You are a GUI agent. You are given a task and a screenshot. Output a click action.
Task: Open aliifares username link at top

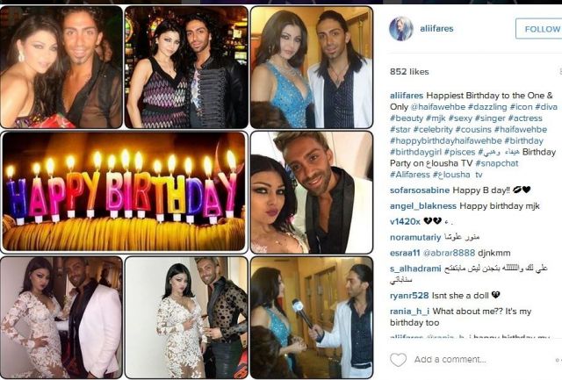click(x=436, y=29)
